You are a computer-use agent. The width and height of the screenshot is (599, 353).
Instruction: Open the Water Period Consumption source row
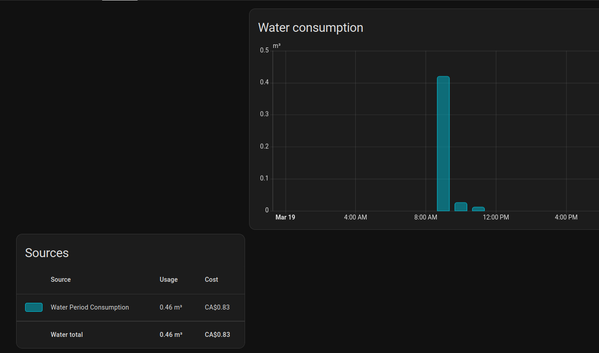[130, 307]
